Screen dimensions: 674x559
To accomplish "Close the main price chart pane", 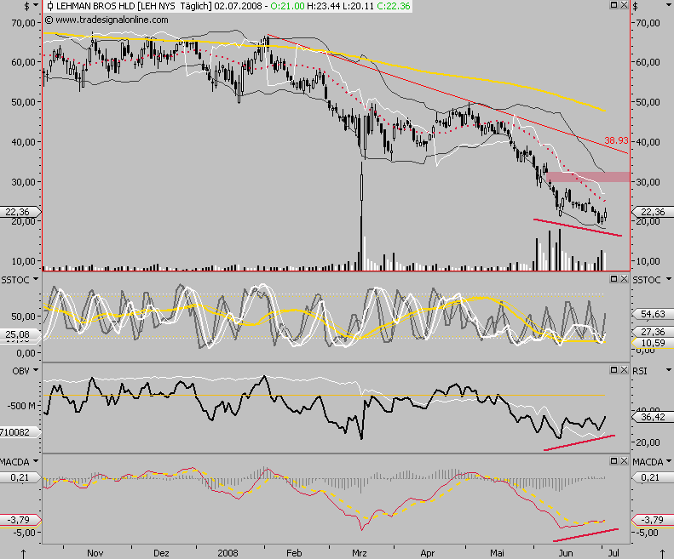I will pos(624,5).
